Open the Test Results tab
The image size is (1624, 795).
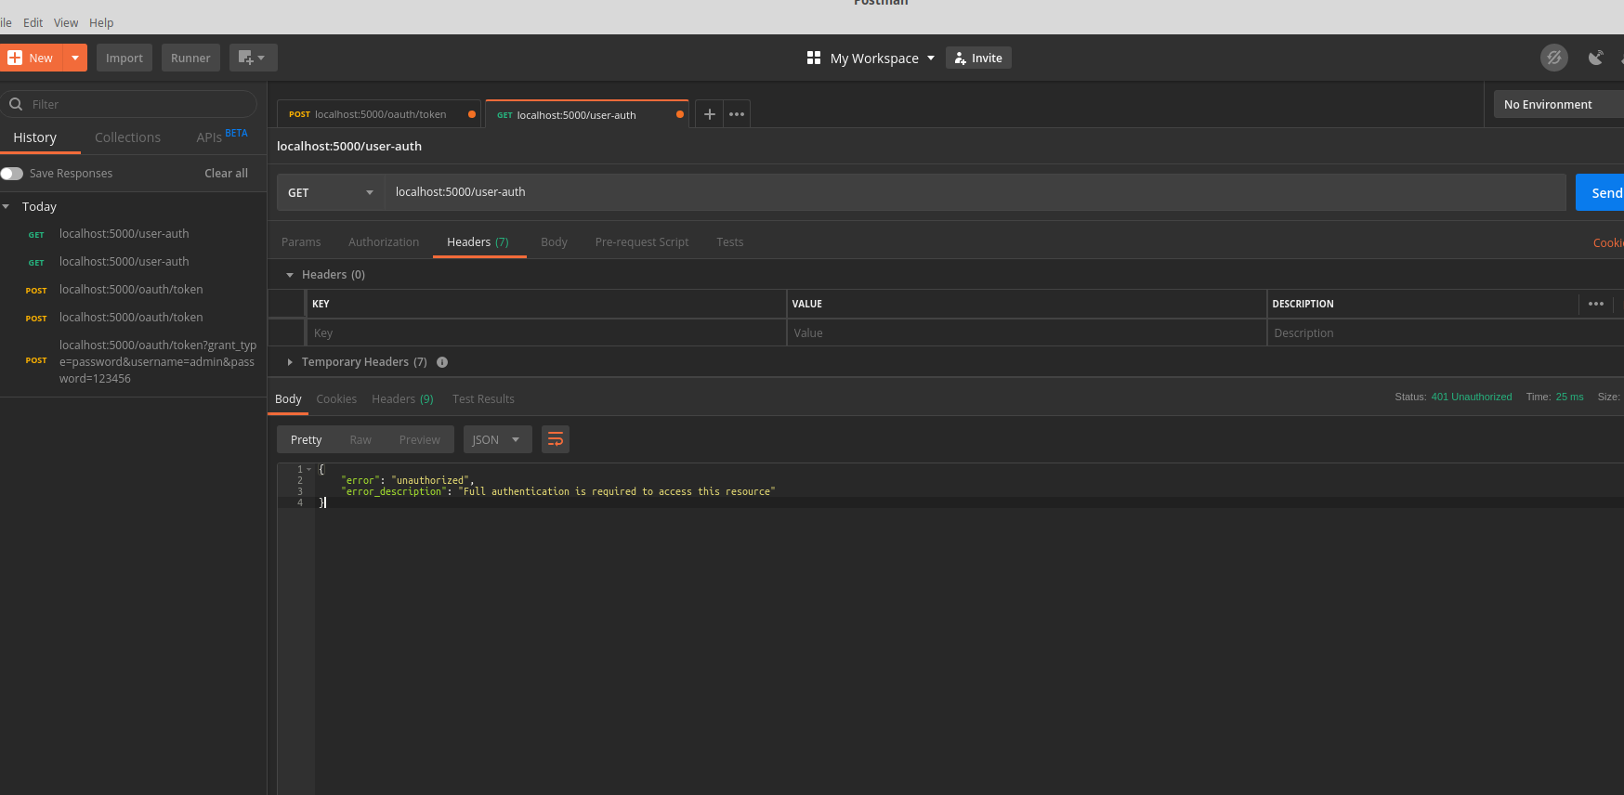coord(483,399)
